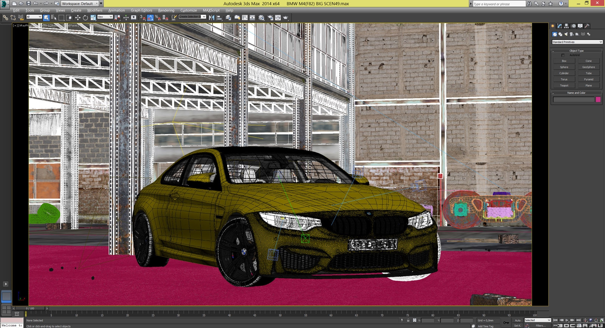
Task: Open the Rendering menu
Action: point(166,10)
